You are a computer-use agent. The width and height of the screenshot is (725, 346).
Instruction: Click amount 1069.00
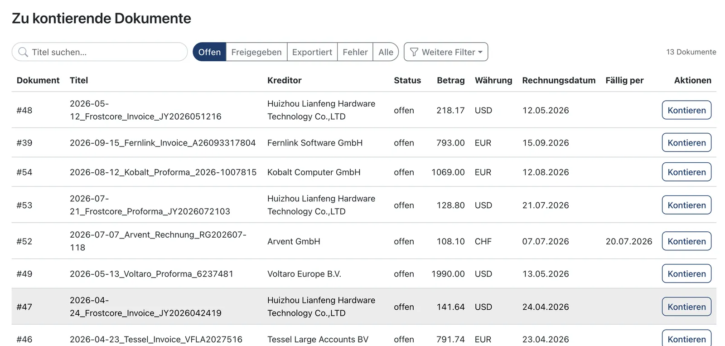[x=448, y=172]
